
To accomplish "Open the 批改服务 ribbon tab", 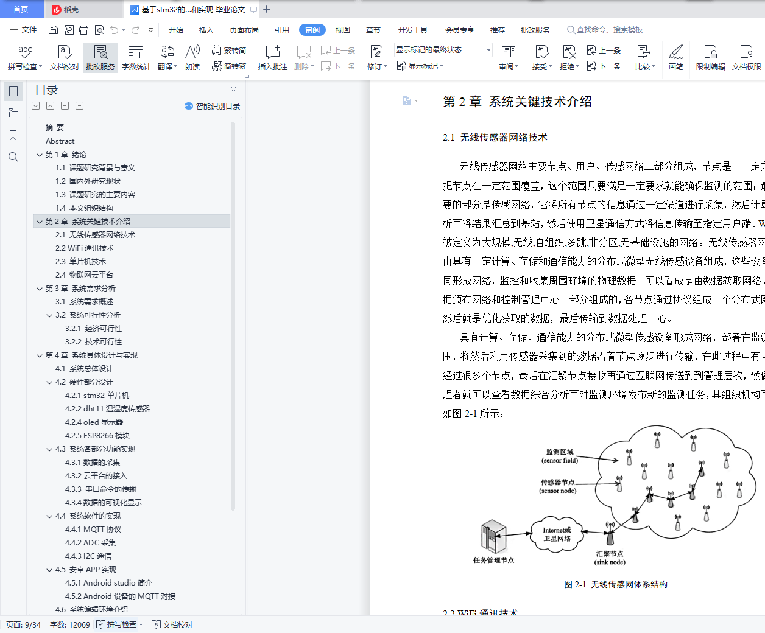I will click(535, 30).
